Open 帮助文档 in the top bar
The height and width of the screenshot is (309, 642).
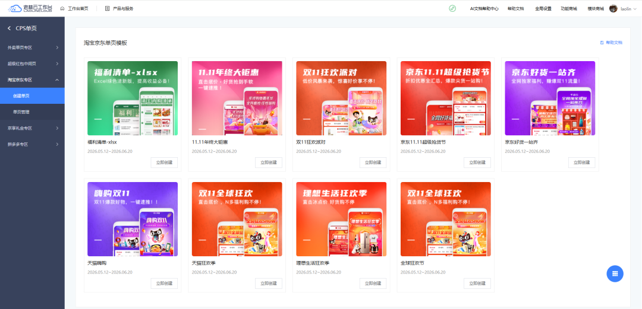515,8
